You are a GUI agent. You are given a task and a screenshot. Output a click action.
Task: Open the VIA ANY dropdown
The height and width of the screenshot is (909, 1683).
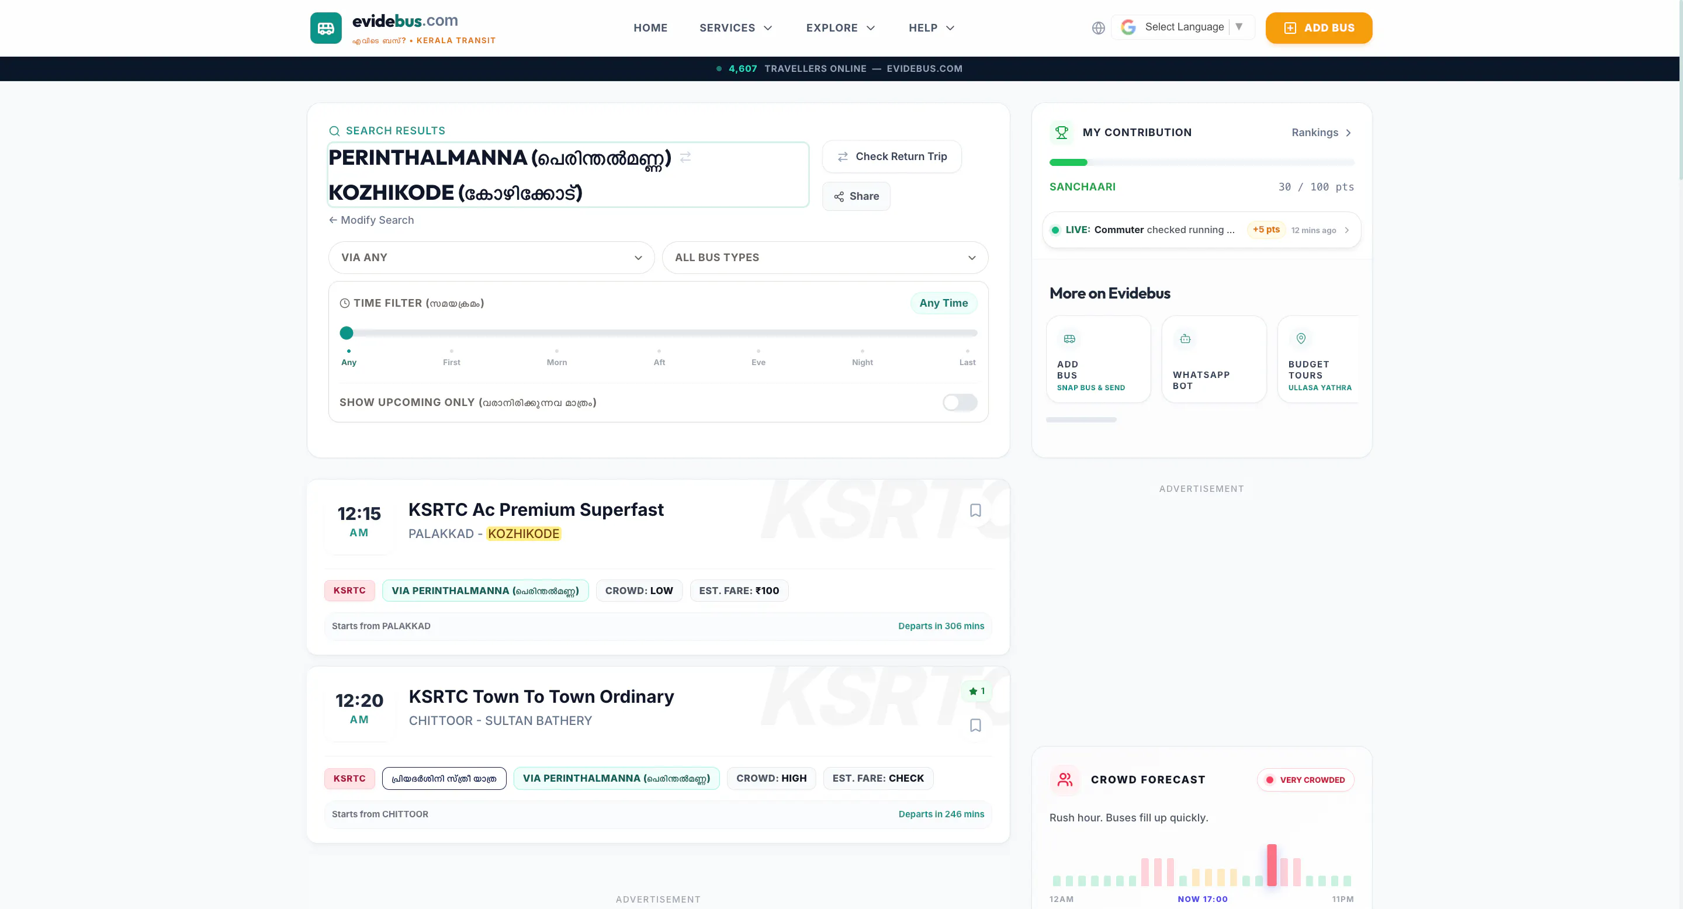491,258
